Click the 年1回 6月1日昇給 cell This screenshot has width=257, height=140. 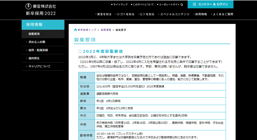(160, 101)
